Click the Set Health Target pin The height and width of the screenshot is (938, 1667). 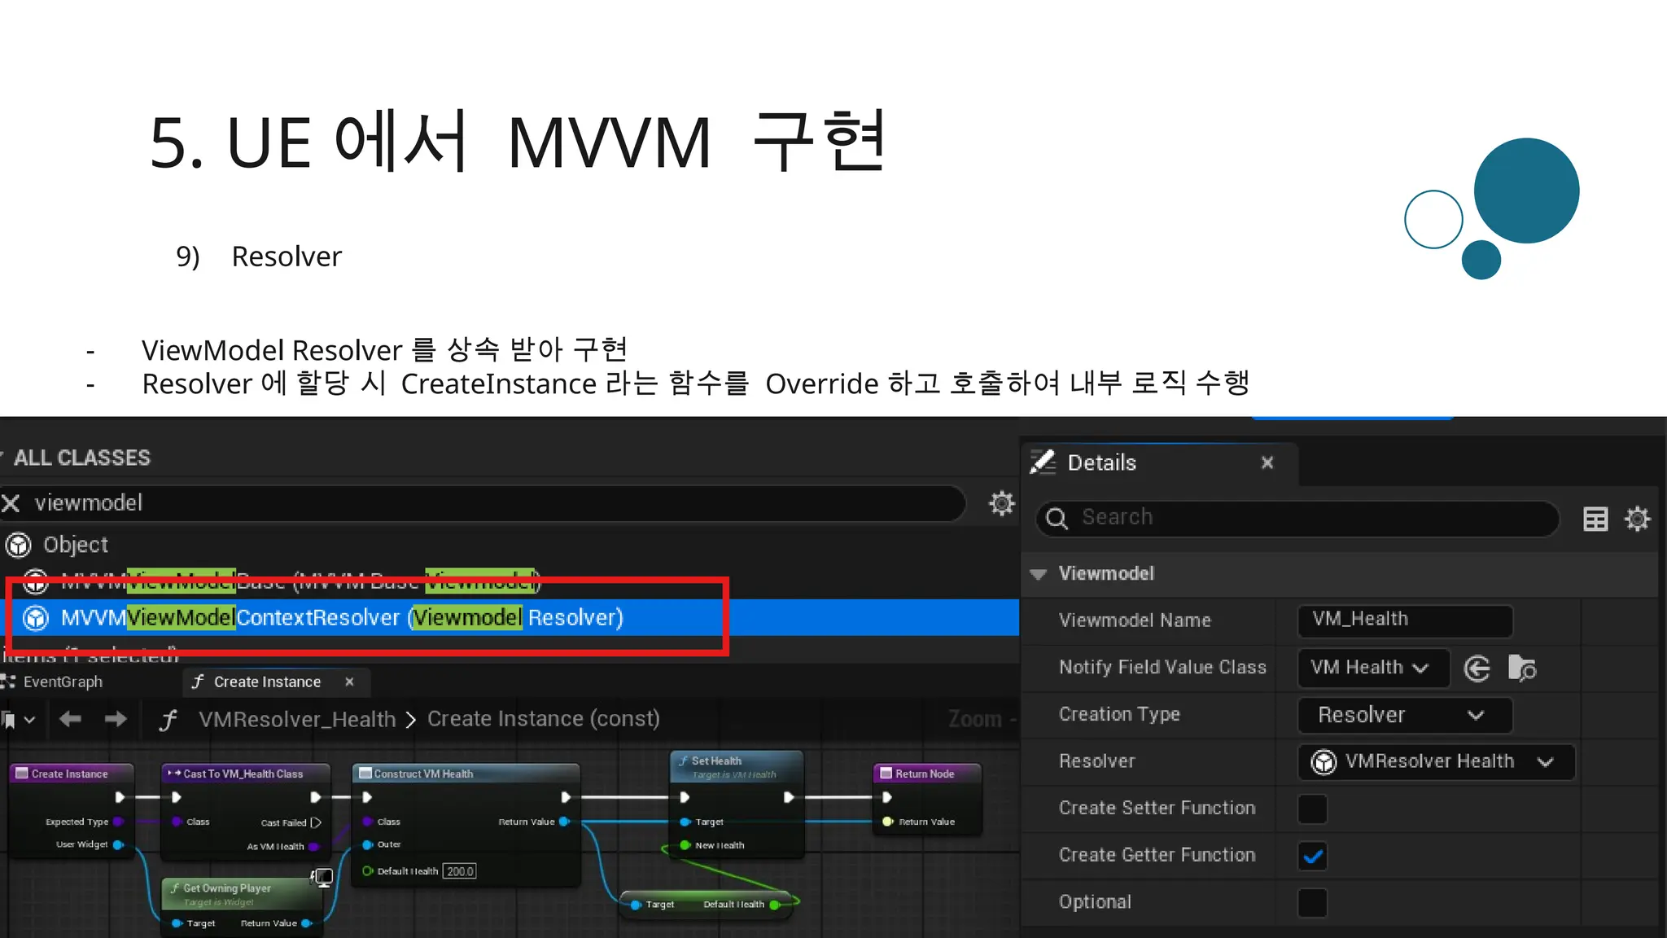(x=685, y=822)
